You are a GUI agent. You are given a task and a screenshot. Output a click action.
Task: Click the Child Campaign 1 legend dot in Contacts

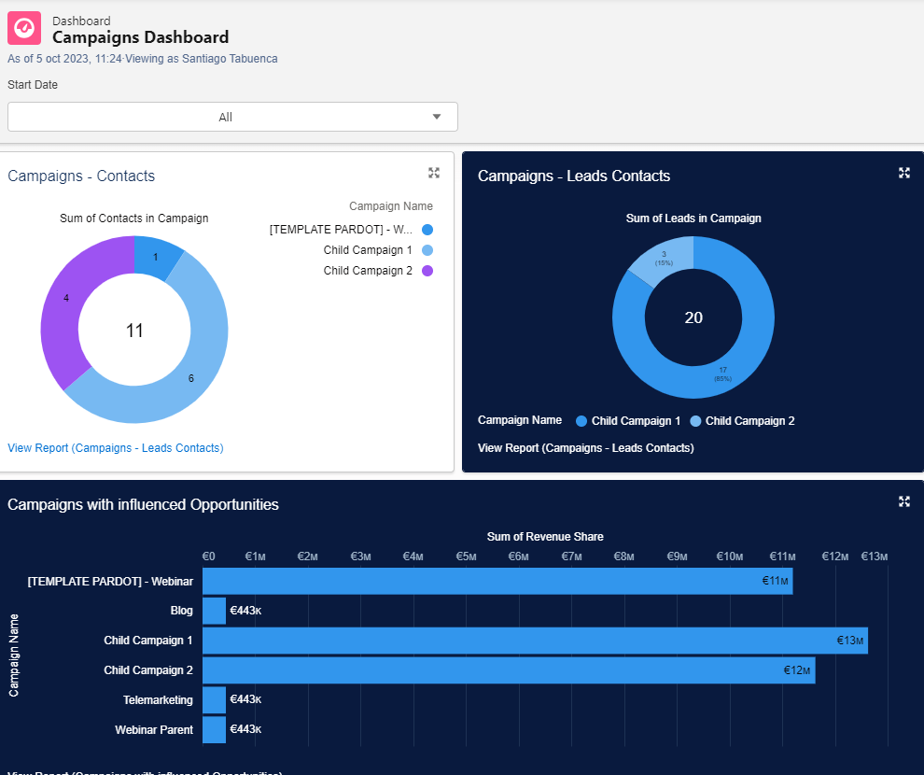[x=427, y=250]
